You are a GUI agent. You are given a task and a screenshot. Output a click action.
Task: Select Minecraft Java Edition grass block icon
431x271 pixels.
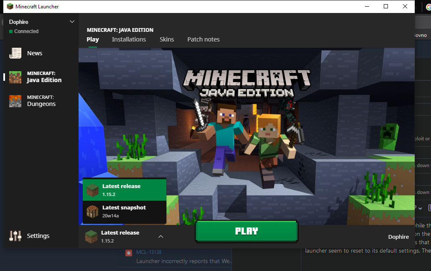point(15,77)
